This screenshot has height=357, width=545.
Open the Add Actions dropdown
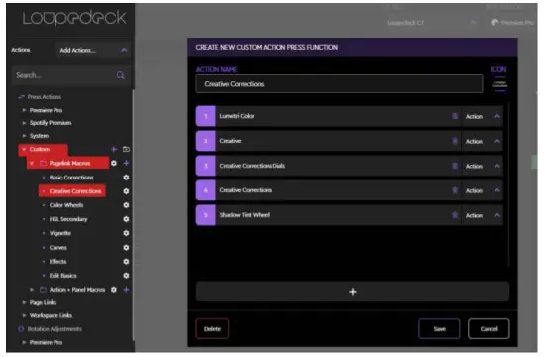coord(93,51)
